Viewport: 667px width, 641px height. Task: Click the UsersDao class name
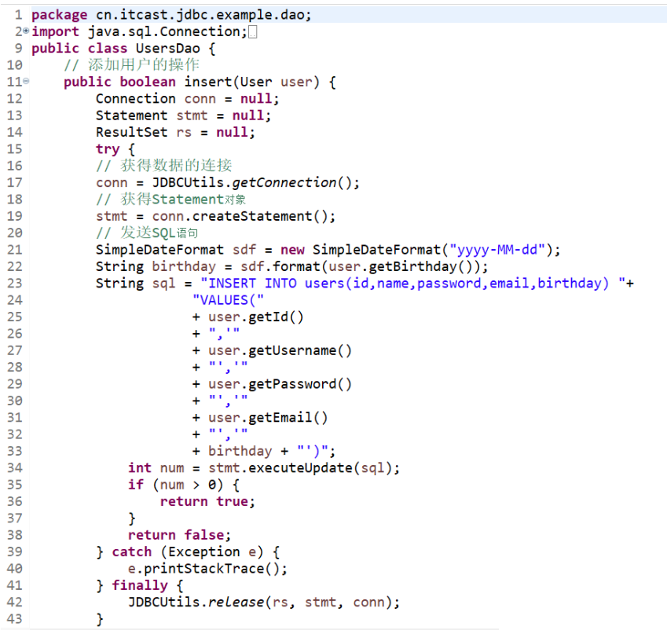167,48
